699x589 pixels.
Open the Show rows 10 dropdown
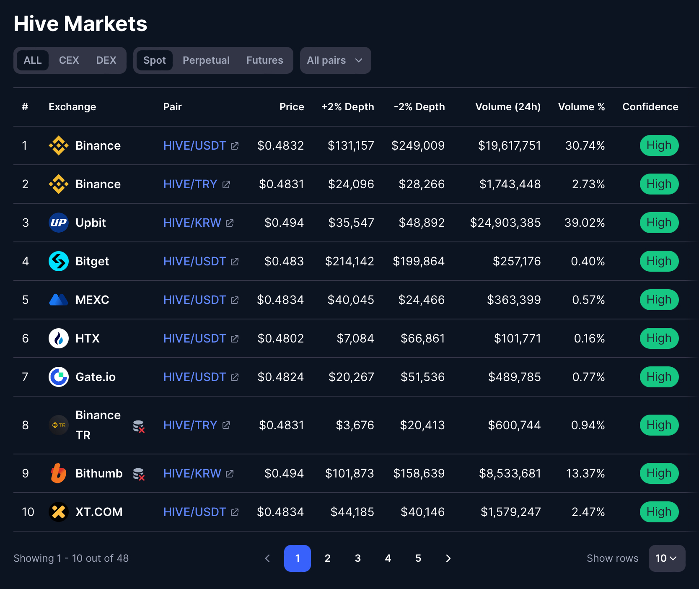tap(667, 558)
